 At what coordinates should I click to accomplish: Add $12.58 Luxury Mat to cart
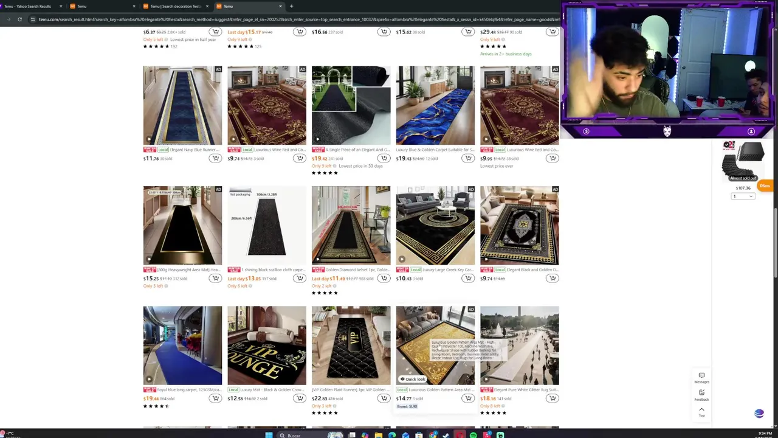click(300, 398)
